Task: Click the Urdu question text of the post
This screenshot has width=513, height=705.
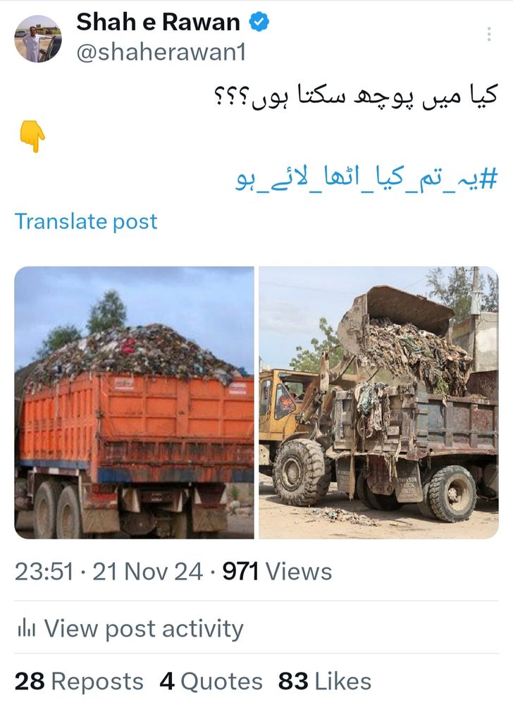Action: coord(356,97)
